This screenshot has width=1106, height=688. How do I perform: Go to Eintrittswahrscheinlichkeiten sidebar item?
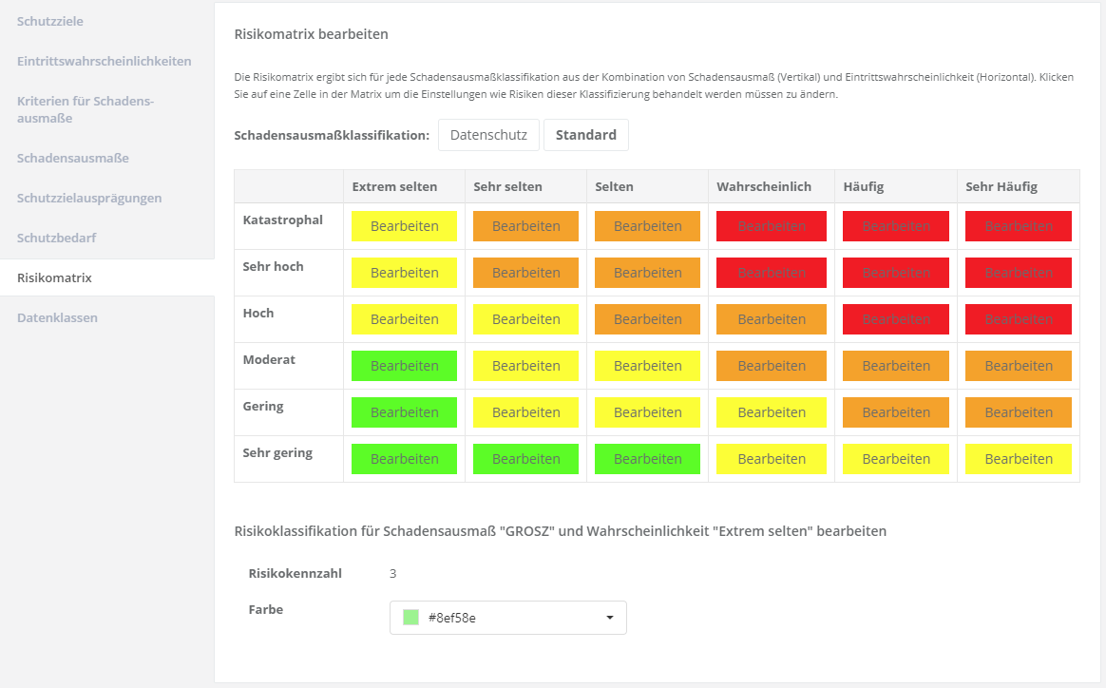pyautogui.click(x=104, y=61)
